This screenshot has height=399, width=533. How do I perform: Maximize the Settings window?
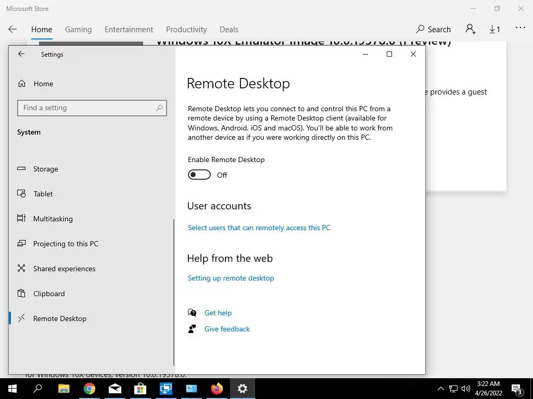tap(389, 54)
